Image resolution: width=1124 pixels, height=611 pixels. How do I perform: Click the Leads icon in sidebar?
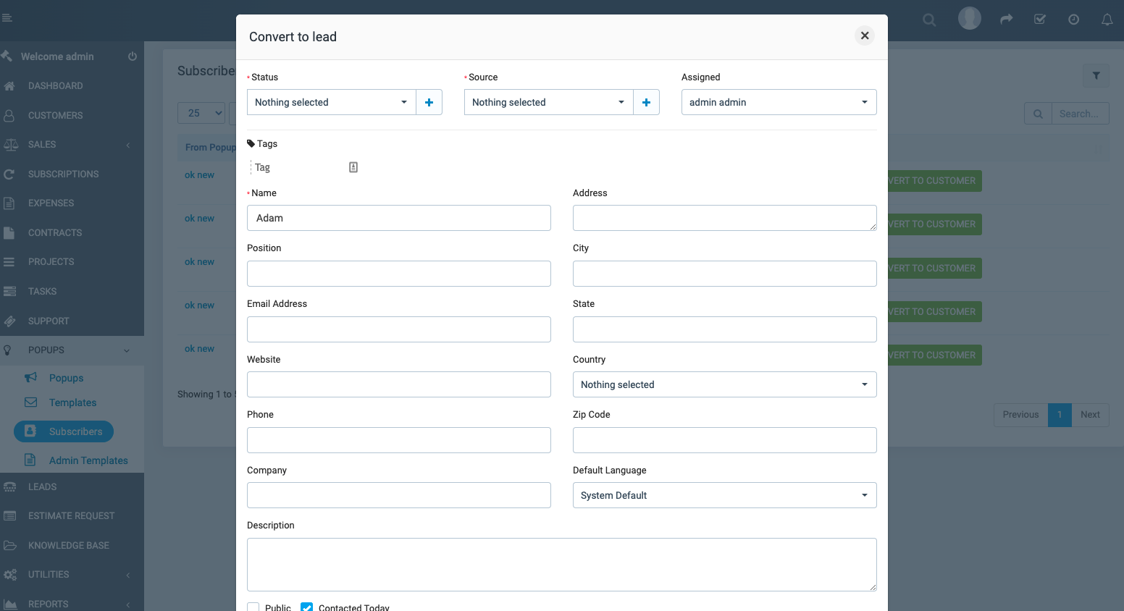[x=9, y=487]
